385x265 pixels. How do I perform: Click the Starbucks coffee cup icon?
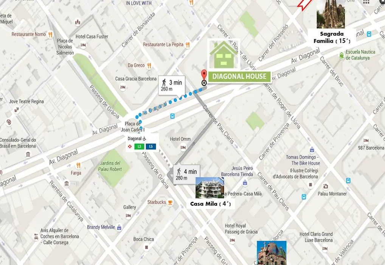pyautogui.click(x=170, y=202)
